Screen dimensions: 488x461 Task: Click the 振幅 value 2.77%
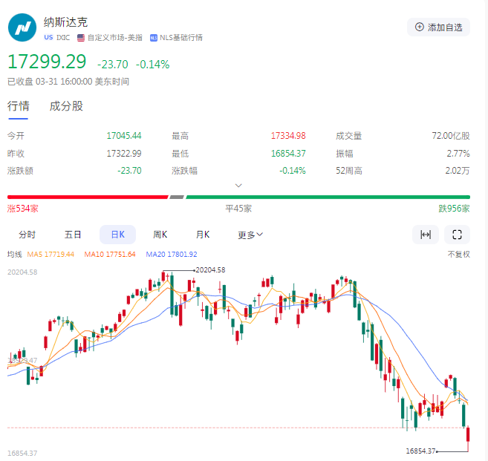(458, 154)
